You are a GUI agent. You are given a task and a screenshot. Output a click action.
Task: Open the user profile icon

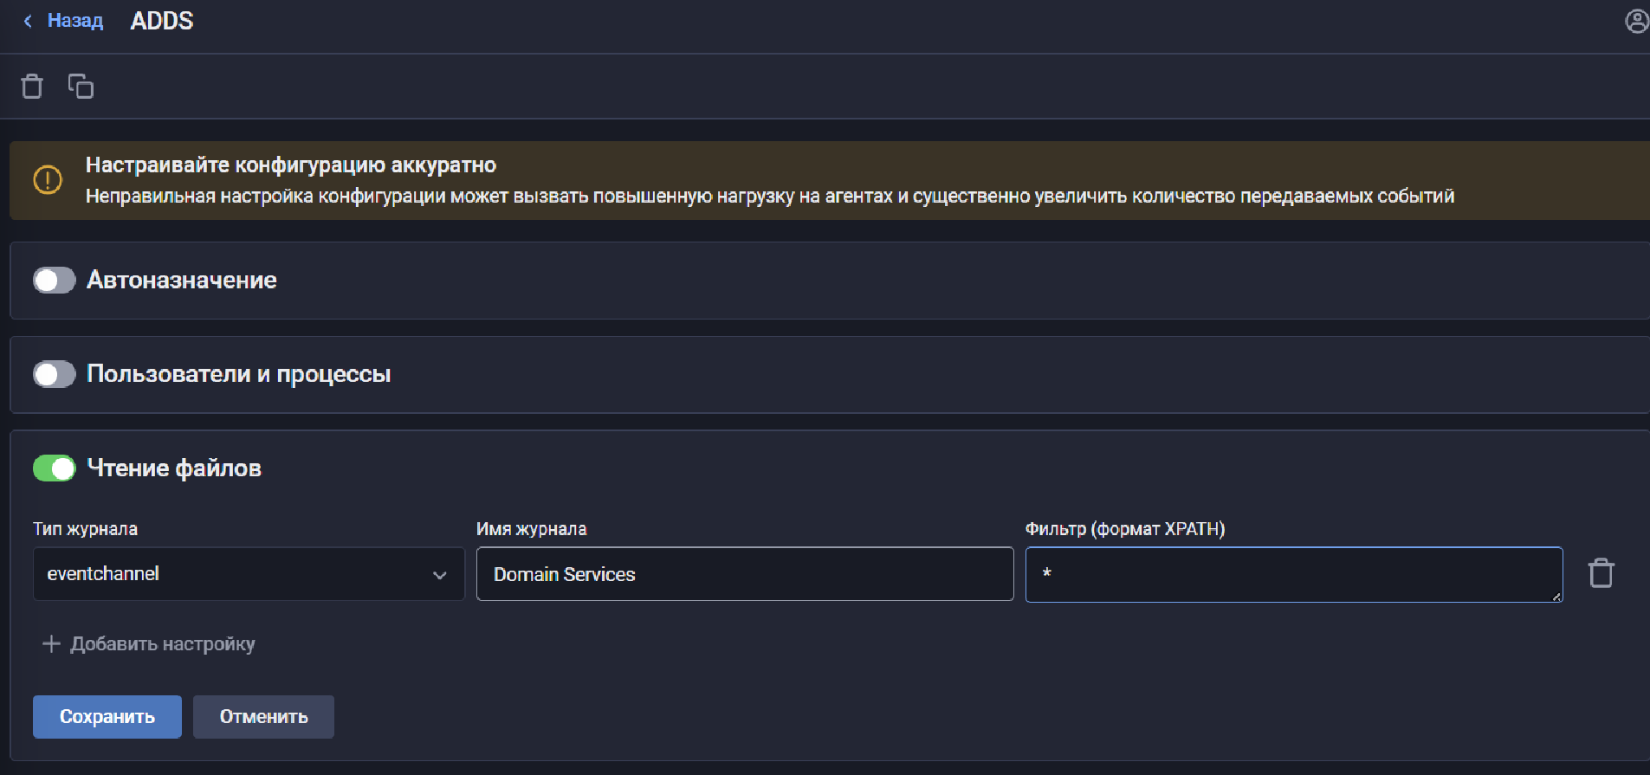coord(1637,21)
